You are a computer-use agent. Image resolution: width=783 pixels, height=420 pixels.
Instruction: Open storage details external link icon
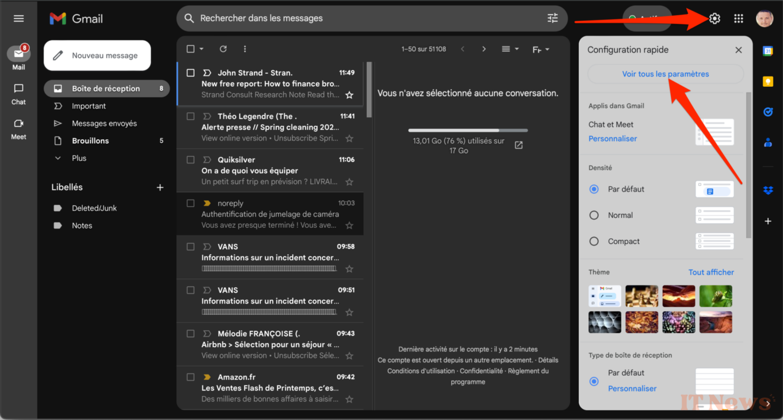click(x=519, y=145)
